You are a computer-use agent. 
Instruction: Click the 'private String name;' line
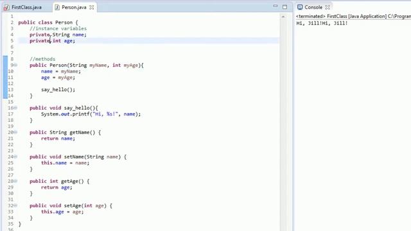click(58, 35)
